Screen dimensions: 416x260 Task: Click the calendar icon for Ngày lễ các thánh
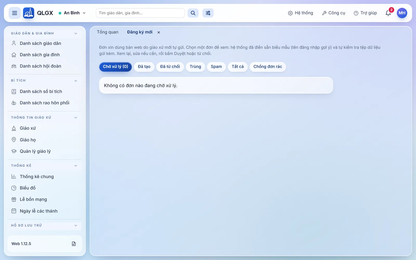click(x=14, y=211)
